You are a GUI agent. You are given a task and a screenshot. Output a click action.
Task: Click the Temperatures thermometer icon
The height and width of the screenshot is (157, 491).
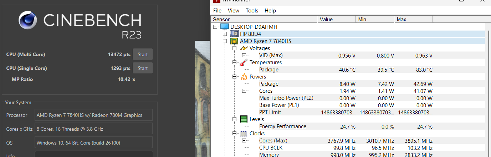coord(244,63)
